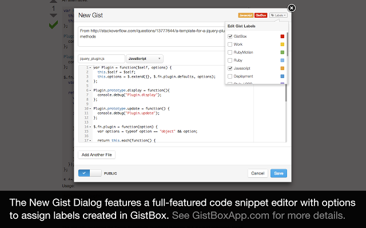The width and height of the screenshot is (366, 228).
Task: Click the Cancel button
Action: pyautogui.click(x=258, y=173)
